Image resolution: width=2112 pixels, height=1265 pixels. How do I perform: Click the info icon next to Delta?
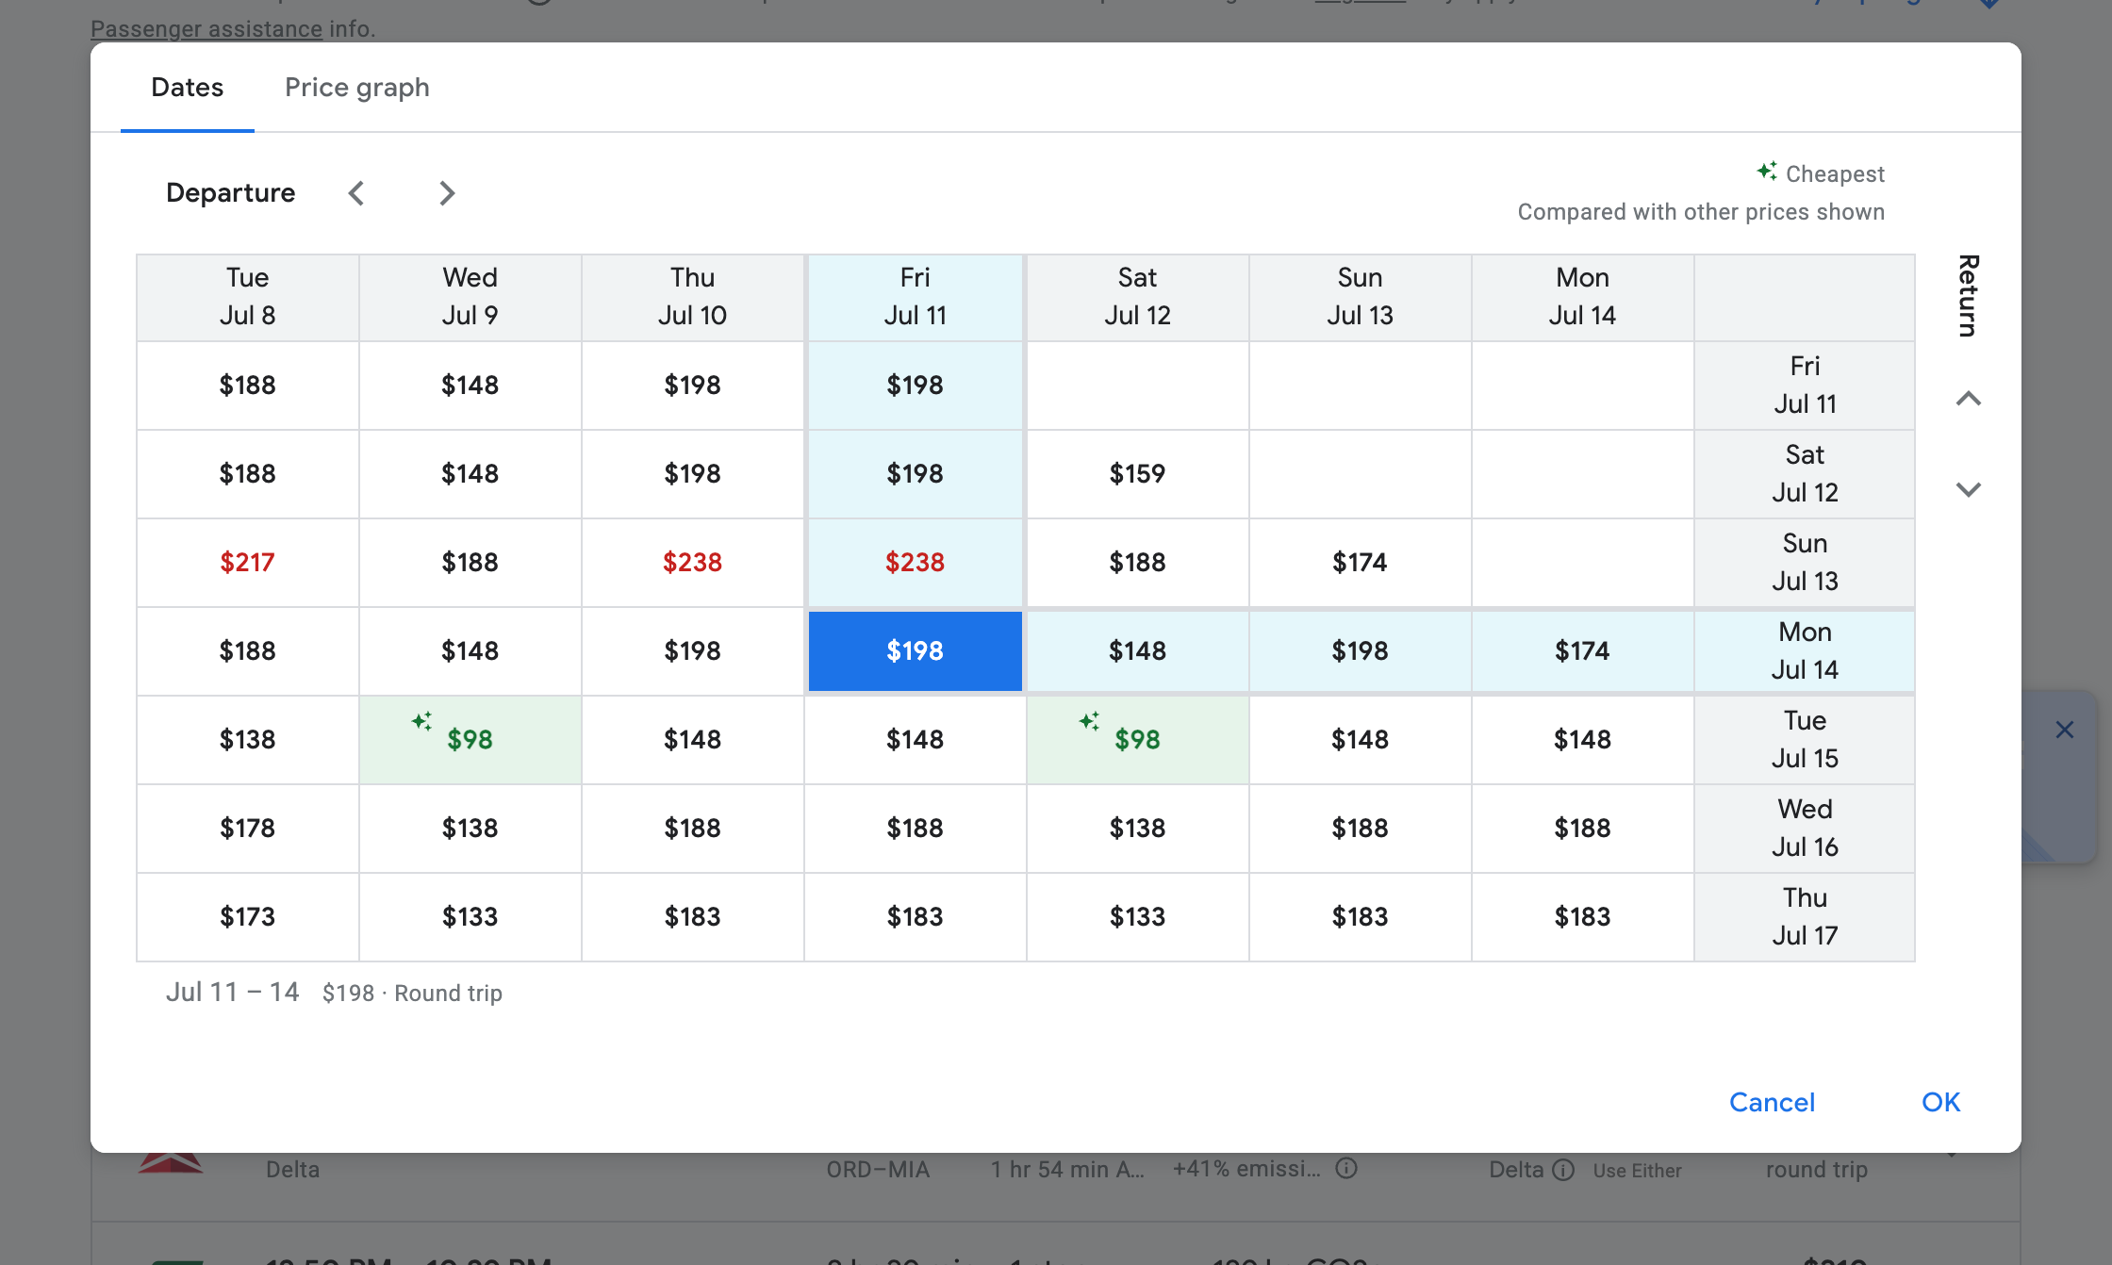(1564, 1170)
